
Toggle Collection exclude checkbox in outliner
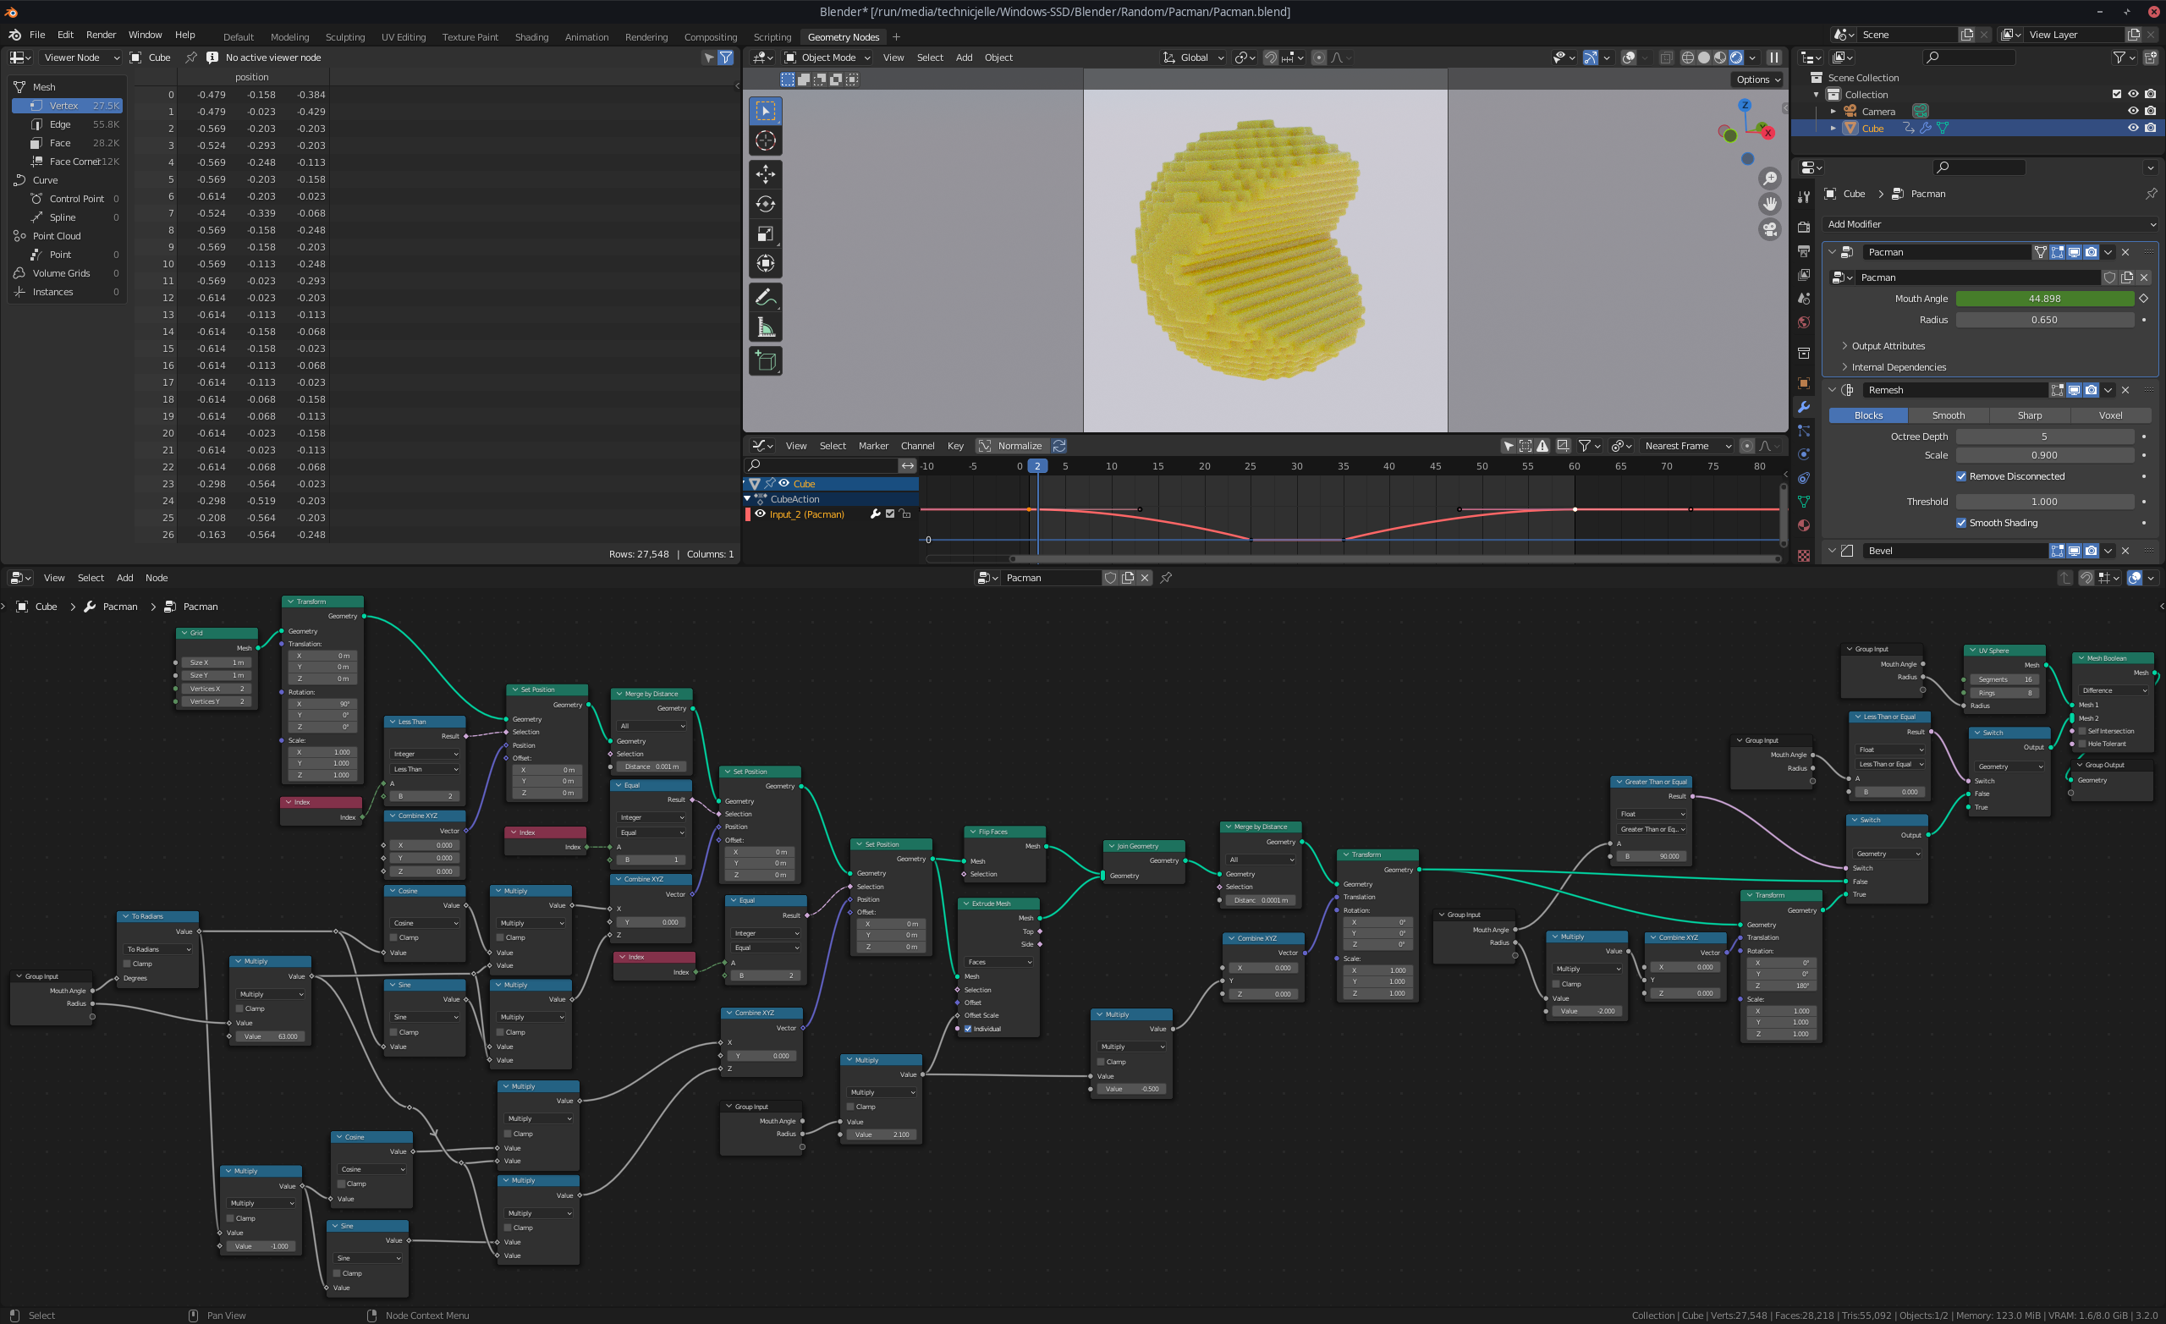(2116, 95)
